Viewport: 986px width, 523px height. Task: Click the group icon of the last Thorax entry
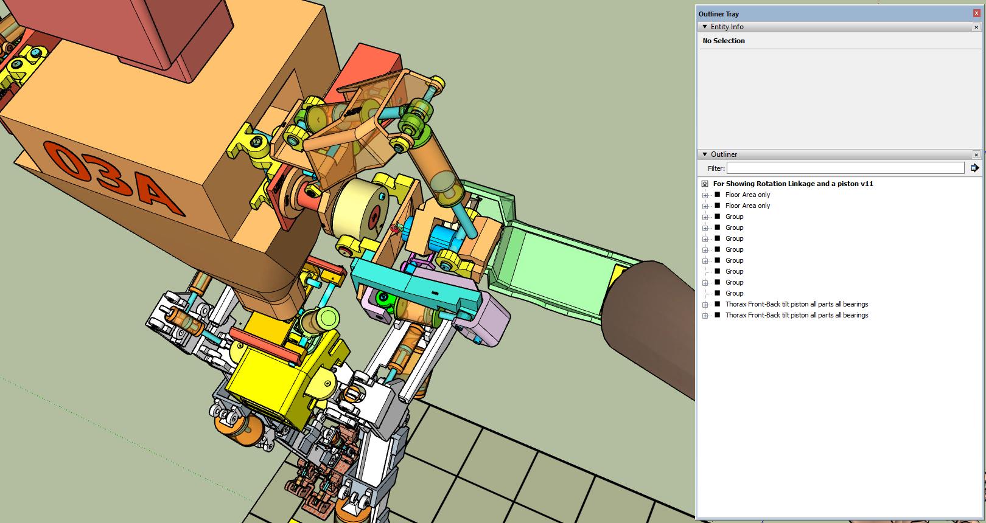click(717, 315)
